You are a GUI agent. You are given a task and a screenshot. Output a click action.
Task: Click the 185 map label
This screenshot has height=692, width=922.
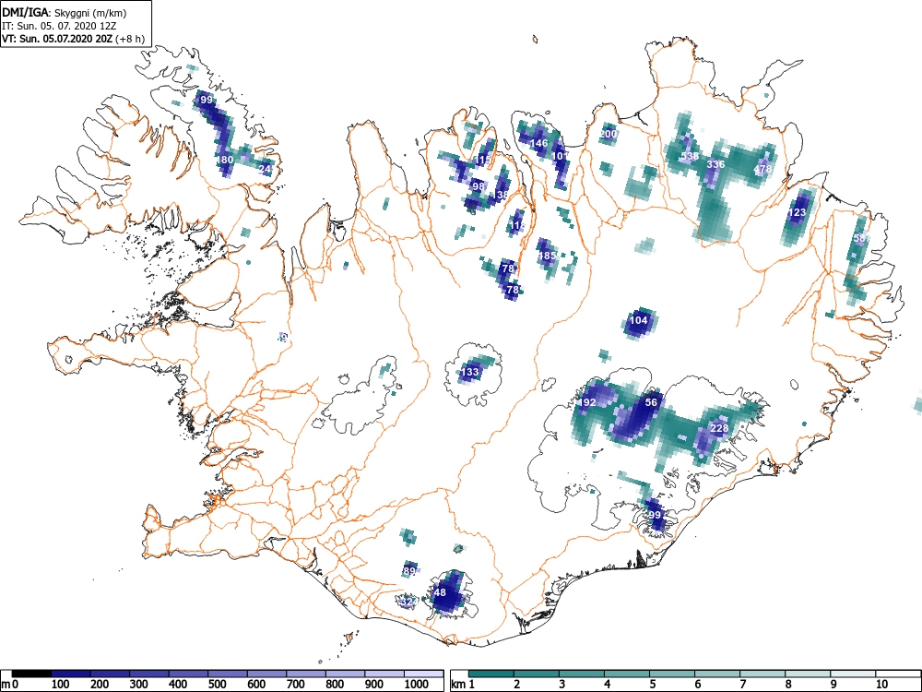(548, 256)
